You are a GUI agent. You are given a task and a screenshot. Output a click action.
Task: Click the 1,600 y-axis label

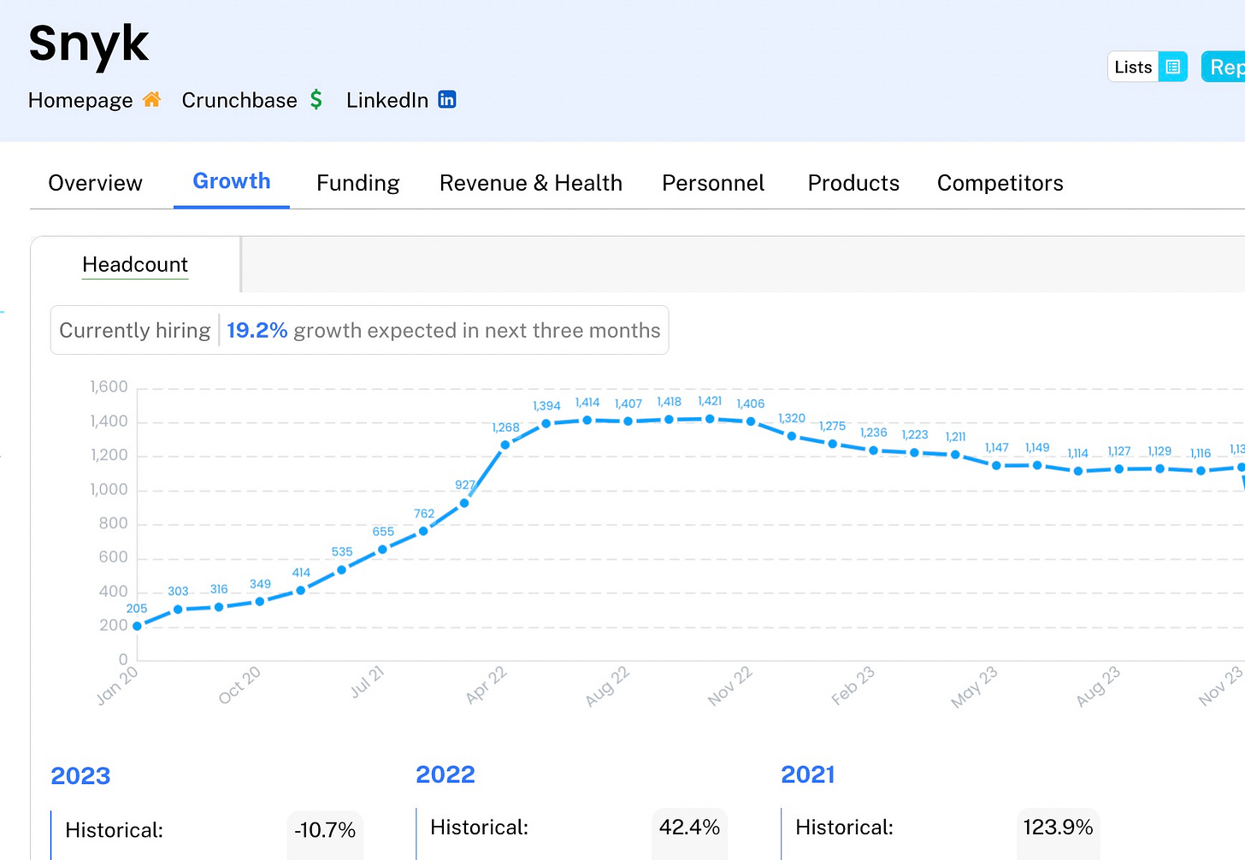[109, 387]
